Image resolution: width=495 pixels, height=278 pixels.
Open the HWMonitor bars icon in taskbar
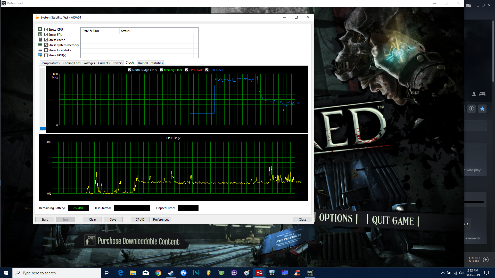point(272,273)
